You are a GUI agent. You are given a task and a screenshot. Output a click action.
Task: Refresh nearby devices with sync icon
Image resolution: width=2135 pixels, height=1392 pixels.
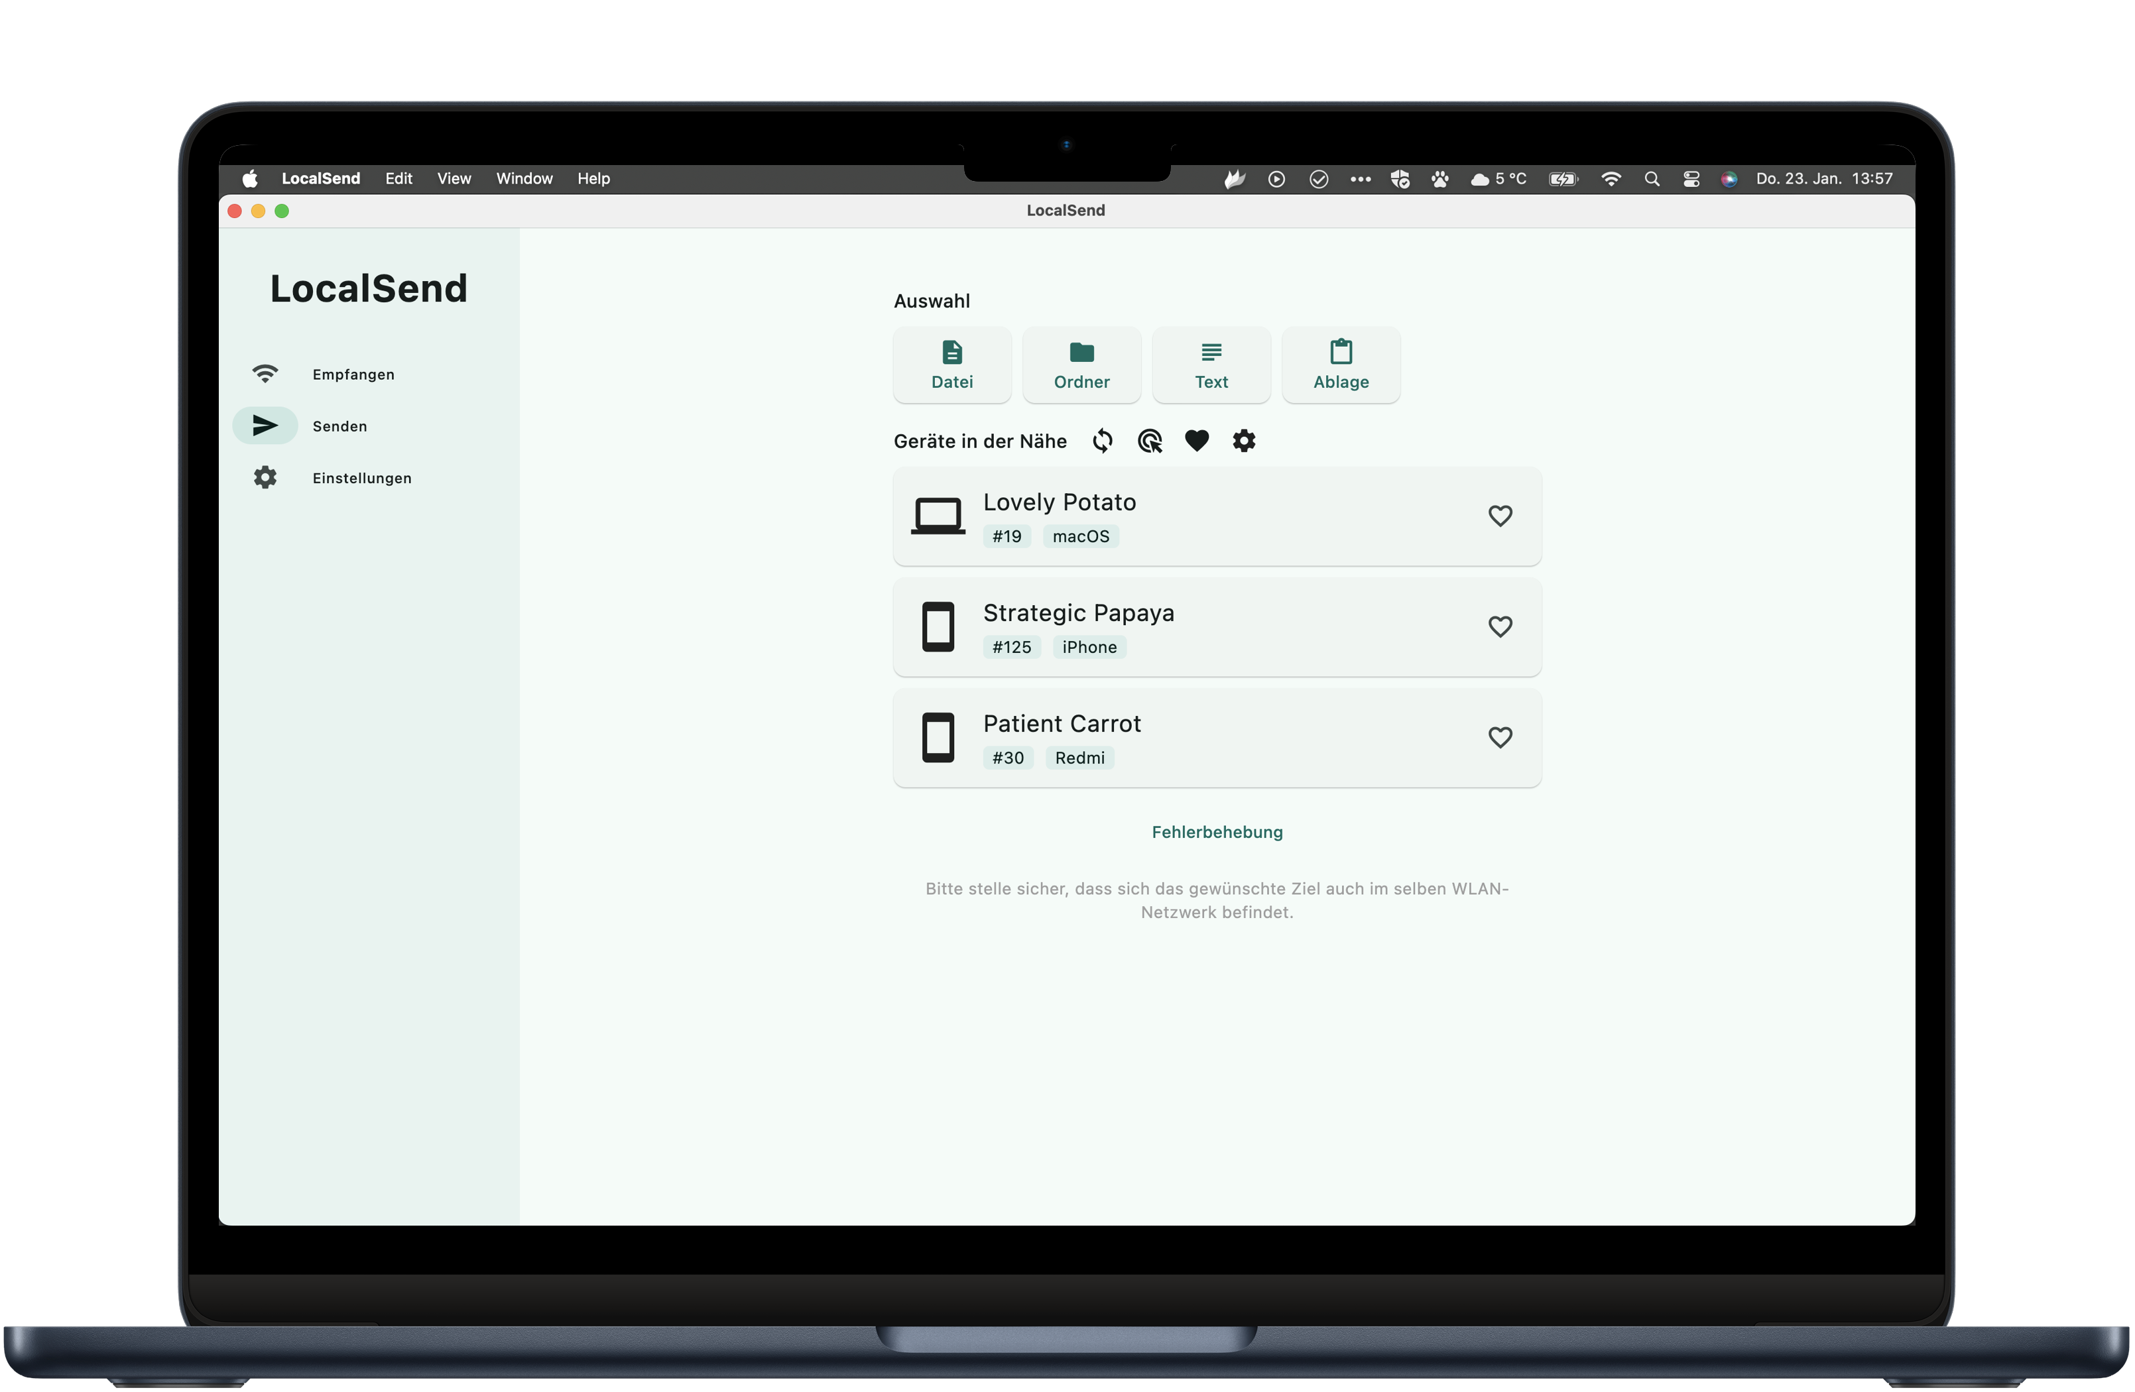point(1103,441)
